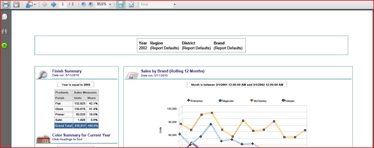Image resolution: width=374 pixels, height=148 pixels.
Task: Click the District prompt heading
Action: [188, 43]
